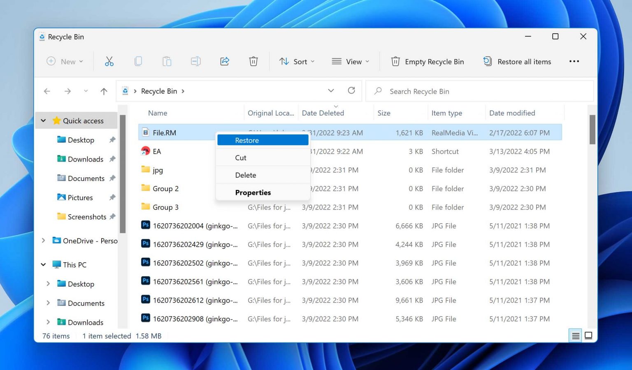Switch to details view icon in status bar

(x=576, y=336)
